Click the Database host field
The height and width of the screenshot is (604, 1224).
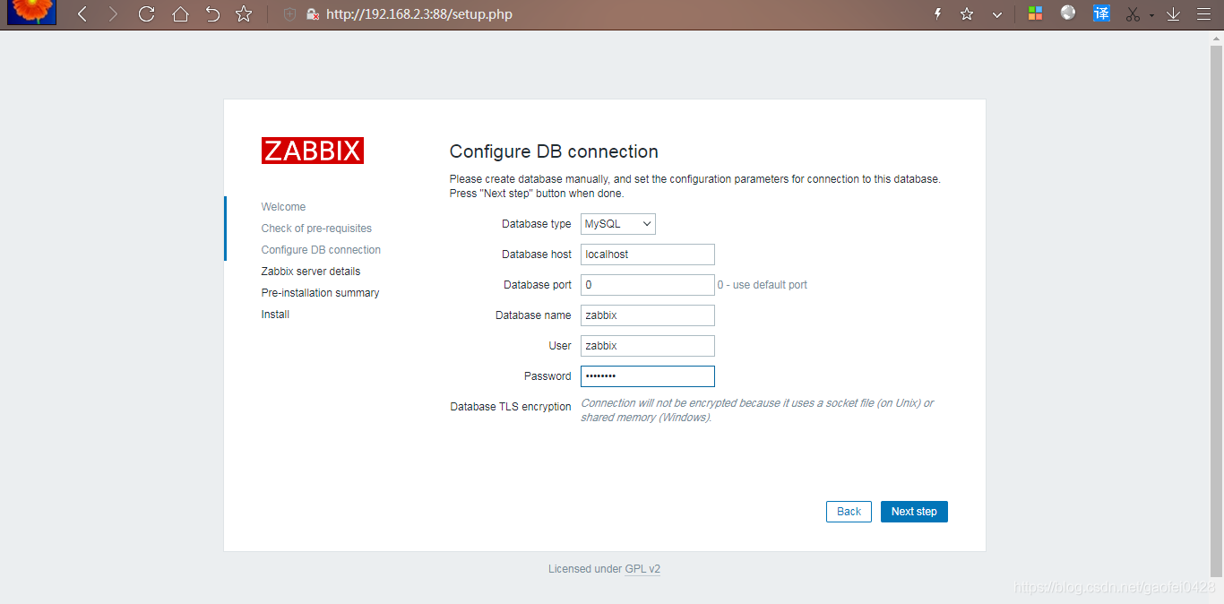point(648,255)
